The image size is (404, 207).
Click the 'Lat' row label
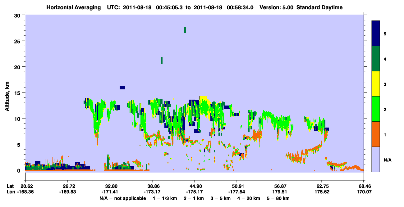pos(10,186)
